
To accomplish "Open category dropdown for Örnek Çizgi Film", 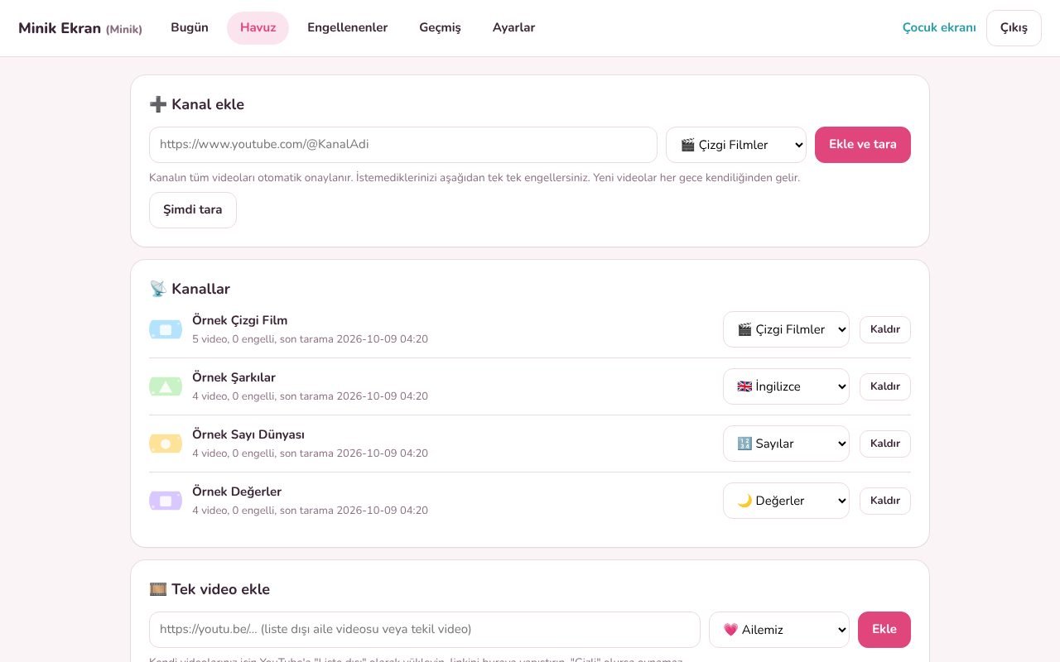I will (786, 329).
